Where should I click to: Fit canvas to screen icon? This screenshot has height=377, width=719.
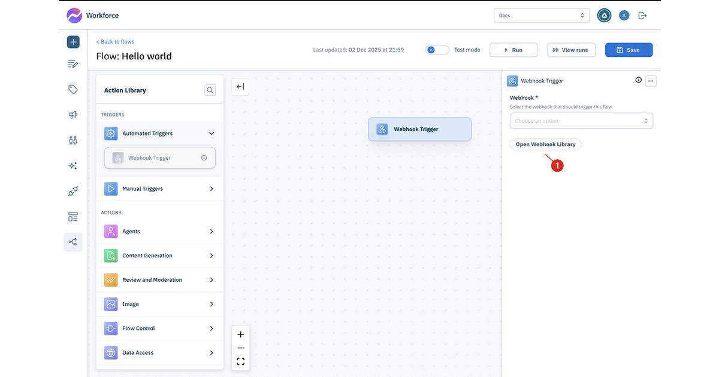pyautogui.click(x=241, y=361)
